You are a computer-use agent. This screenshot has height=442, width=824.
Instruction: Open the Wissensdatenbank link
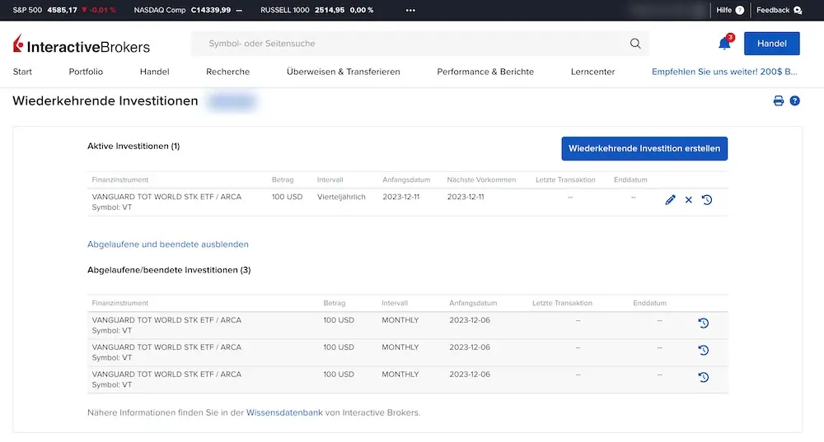284,412
